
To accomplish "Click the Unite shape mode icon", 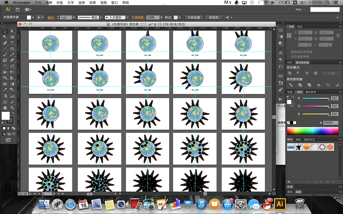I will (290, 73).
